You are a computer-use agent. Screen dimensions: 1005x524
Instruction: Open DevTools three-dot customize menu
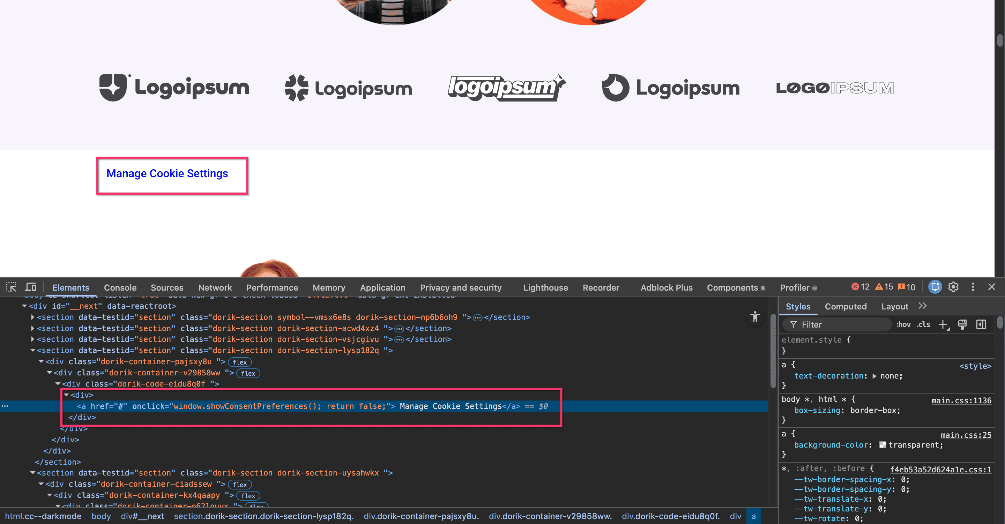click(973, 287)
